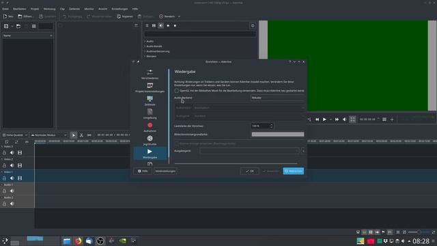Screen dimensions: 437x246
Task: Open the Ausgabegerät dropdown
Action: (x=249, y=151)
